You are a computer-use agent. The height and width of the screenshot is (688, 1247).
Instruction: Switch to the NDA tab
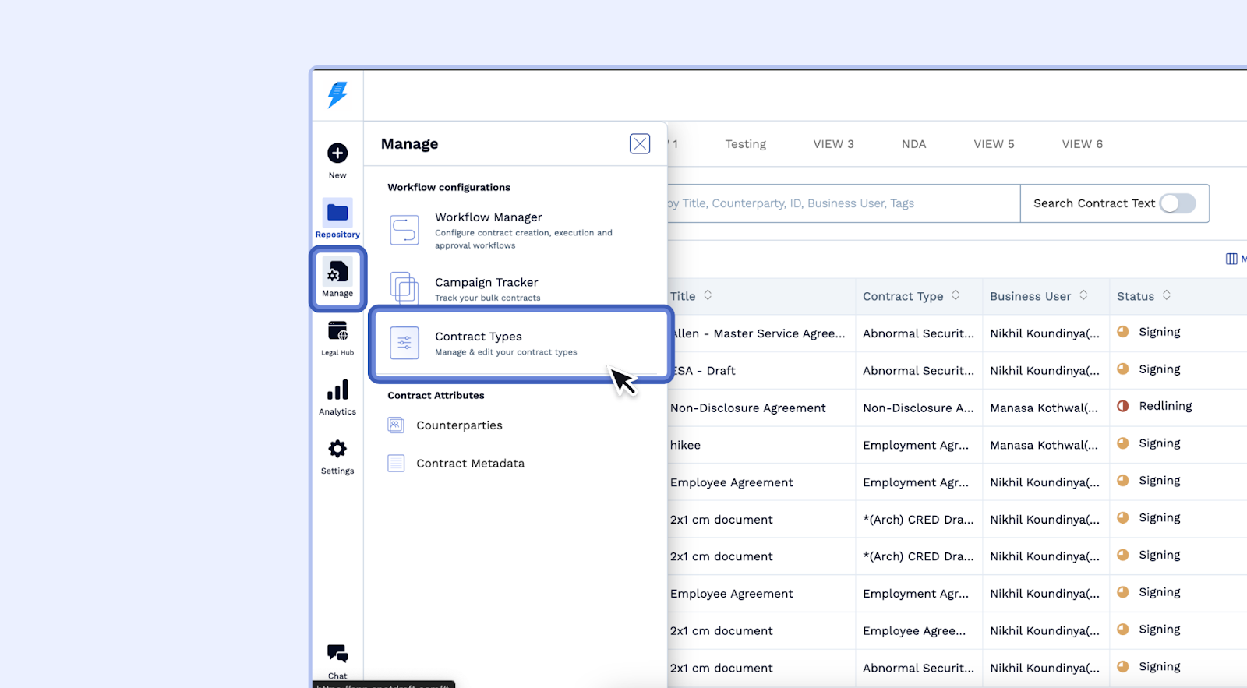click(914, 144)
